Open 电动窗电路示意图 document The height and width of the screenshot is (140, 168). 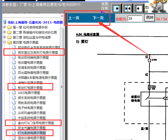(x=30, y=63)
